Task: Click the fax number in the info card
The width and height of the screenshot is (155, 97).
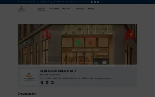Action: 69,78
